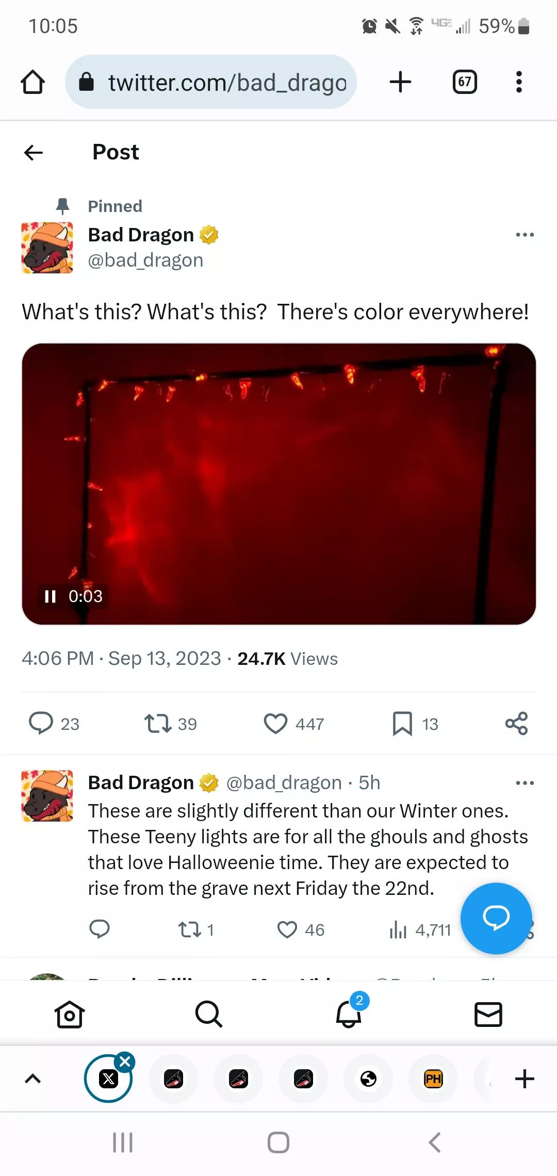Screen dimensions: 557x1176
Task: Switch to tab overview showing 67 tabs
Action: 464,81
